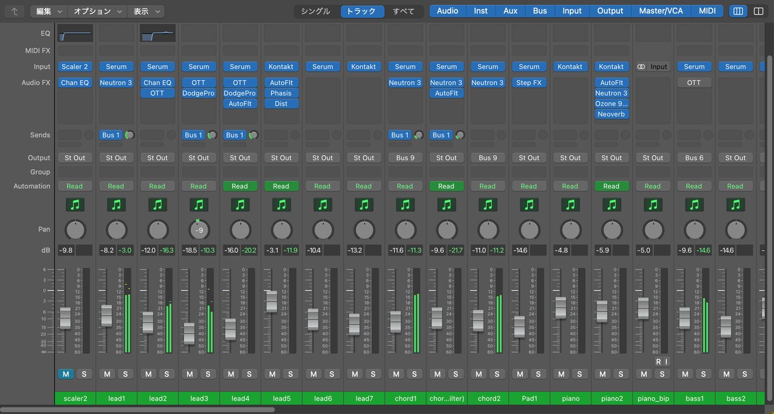Mute the lead4 channel

[231, 374]
